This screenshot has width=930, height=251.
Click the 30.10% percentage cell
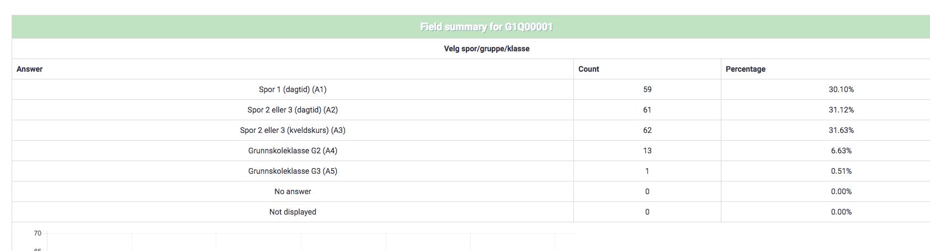pos(841,89)
